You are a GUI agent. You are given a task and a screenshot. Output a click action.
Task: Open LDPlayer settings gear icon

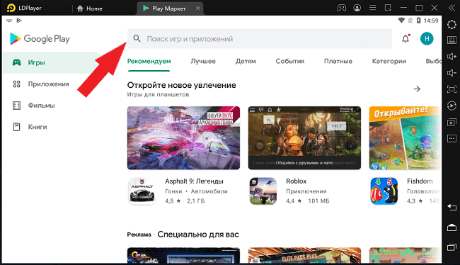[x=452, y=24]
